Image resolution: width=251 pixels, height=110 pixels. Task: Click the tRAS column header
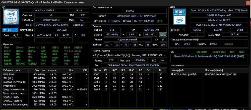[x=132, y=70]
